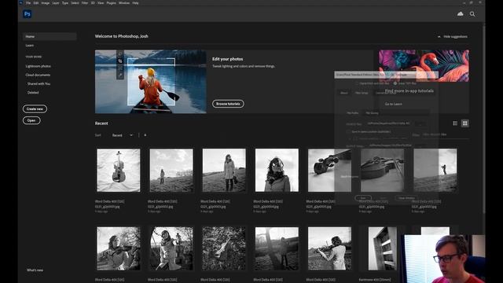The image size is (503, 283).
Task: Click the Recent section heading
Action: click(x=101, y=123)
